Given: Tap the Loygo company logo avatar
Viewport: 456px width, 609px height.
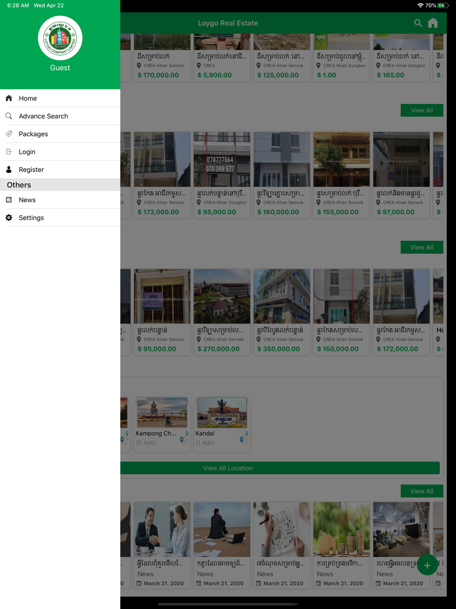Looking at the screenshot, I should click(60, 38).
